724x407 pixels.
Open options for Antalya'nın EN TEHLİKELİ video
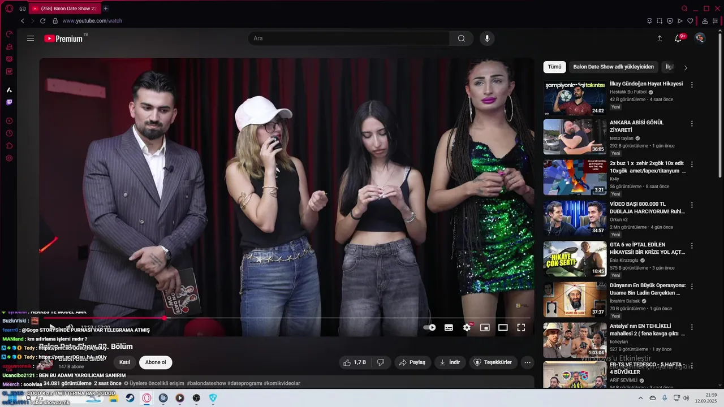692,327
